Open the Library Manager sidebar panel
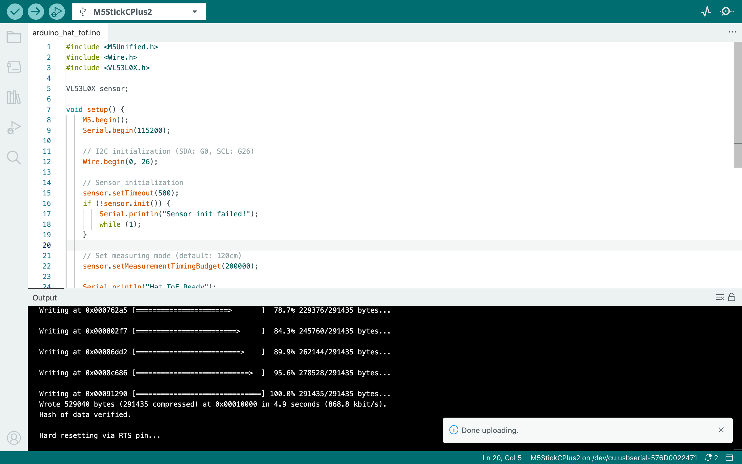The height and width of the screenshot is (464, 742). pos(14,97)
